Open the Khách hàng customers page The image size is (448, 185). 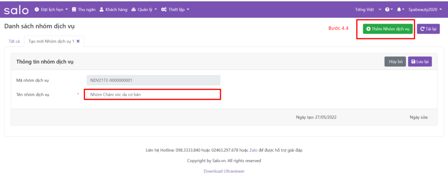(x=113, y=10)
